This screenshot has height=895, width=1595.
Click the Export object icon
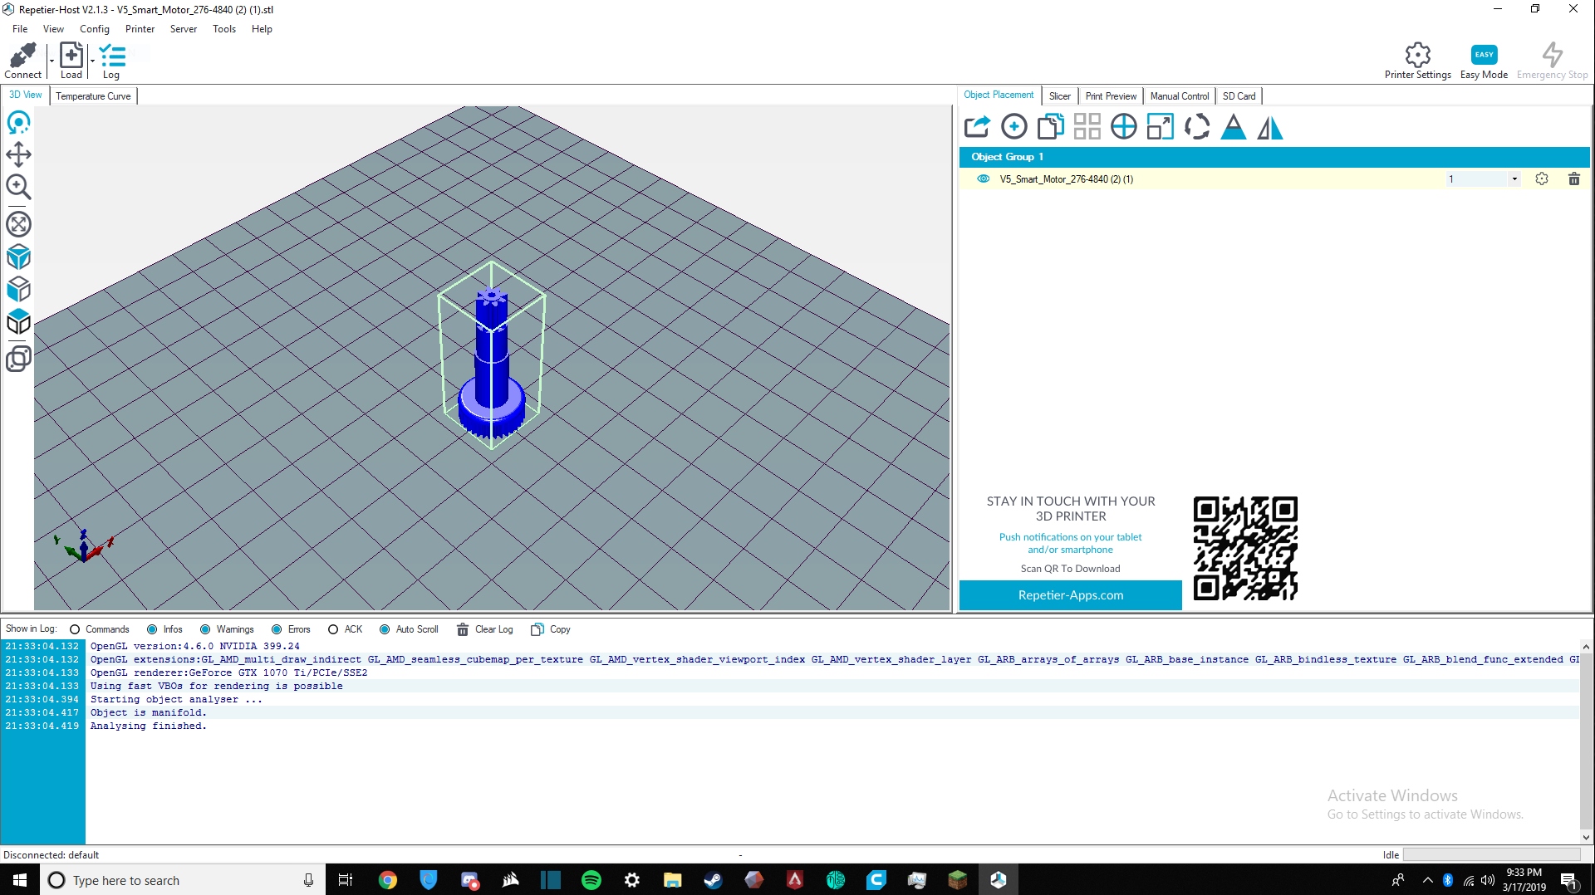pos(977,126)
